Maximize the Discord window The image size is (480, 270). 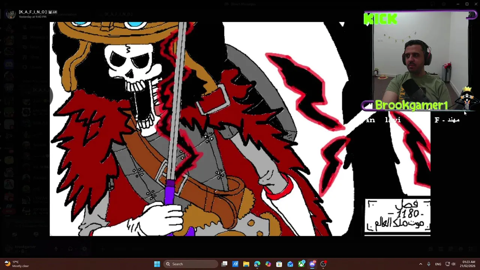coord(467,4)
